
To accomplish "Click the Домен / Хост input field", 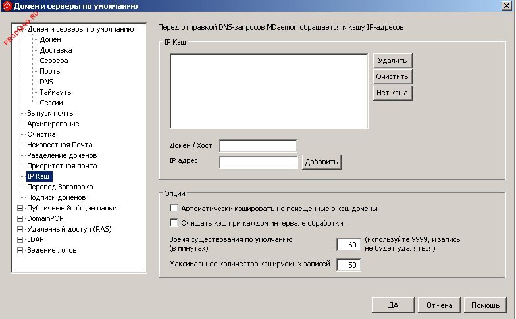I will 258,145.
